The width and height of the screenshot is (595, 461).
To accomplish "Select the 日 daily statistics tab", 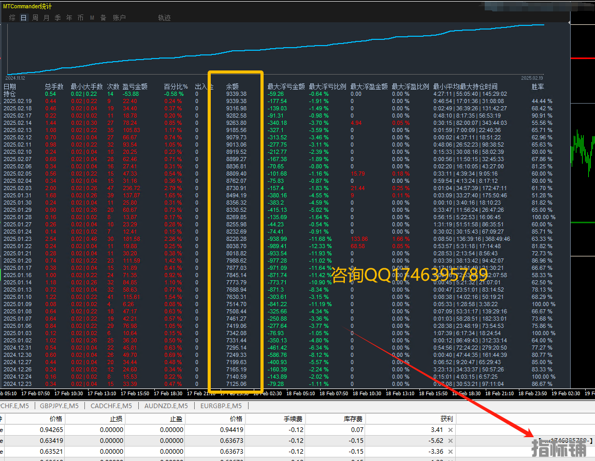I will 23,18.
